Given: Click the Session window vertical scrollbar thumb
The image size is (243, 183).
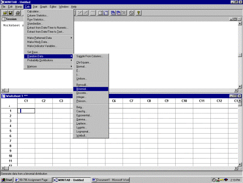Looking at the screenshot, I should click(240, 55).
